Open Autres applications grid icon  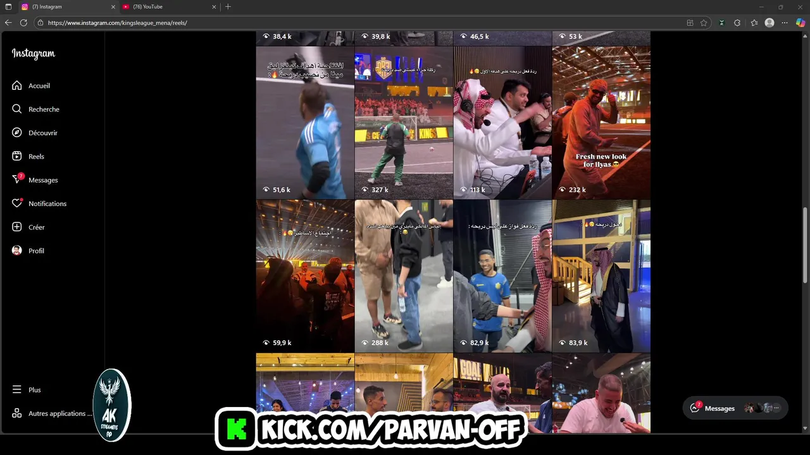17,413
